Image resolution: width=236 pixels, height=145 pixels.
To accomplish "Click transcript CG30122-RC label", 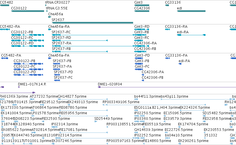I will 22,38.
